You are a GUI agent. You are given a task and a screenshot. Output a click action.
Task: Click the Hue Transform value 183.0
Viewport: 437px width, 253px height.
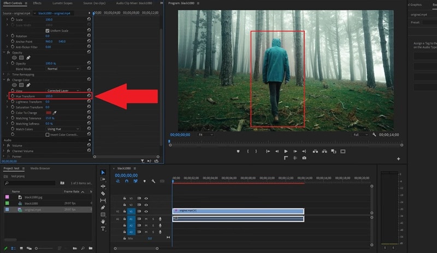[x=49, y=96]
